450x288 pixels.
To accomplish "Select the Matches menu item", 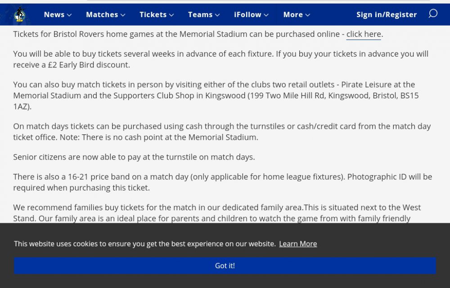I will [102, 14].
